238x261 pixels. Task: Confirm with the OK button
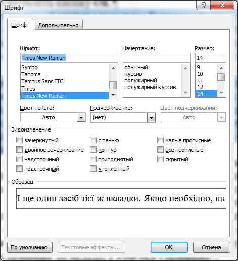(x=169, y=247)
